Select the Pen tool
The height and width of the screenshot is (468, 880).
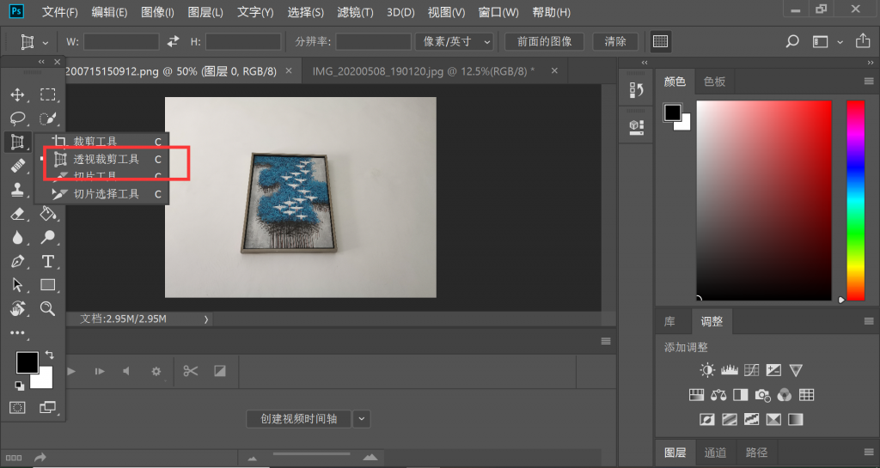pyautogui.click(x=17, y=261)
